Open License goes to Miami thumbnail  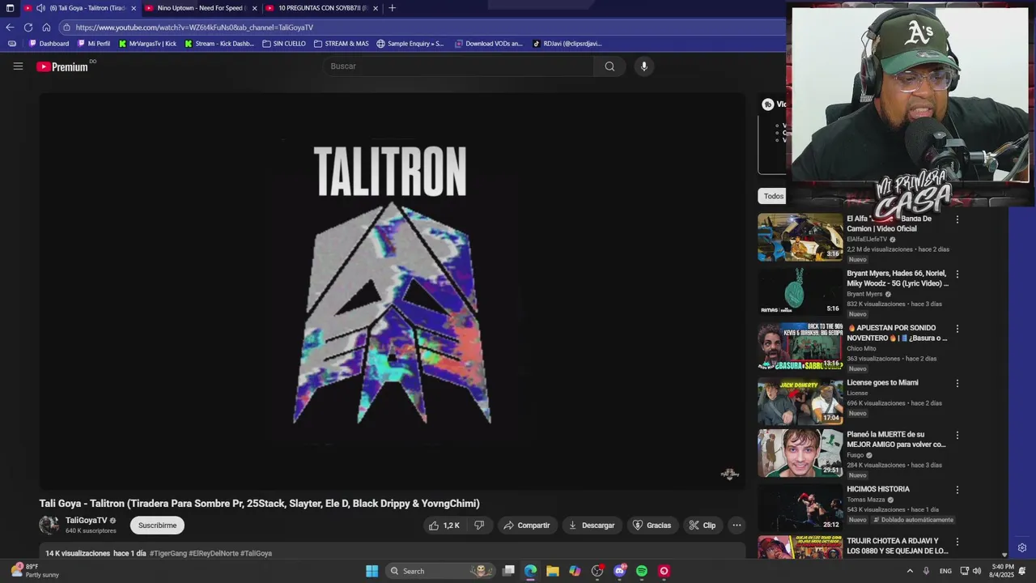point(800,401)
